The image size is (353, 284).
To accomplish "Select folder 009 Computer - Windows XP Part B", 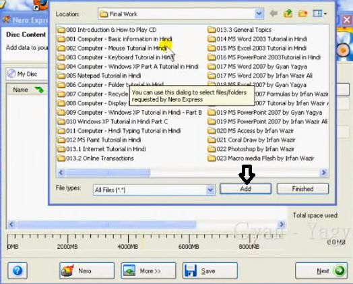I will (x=129, y=113).
